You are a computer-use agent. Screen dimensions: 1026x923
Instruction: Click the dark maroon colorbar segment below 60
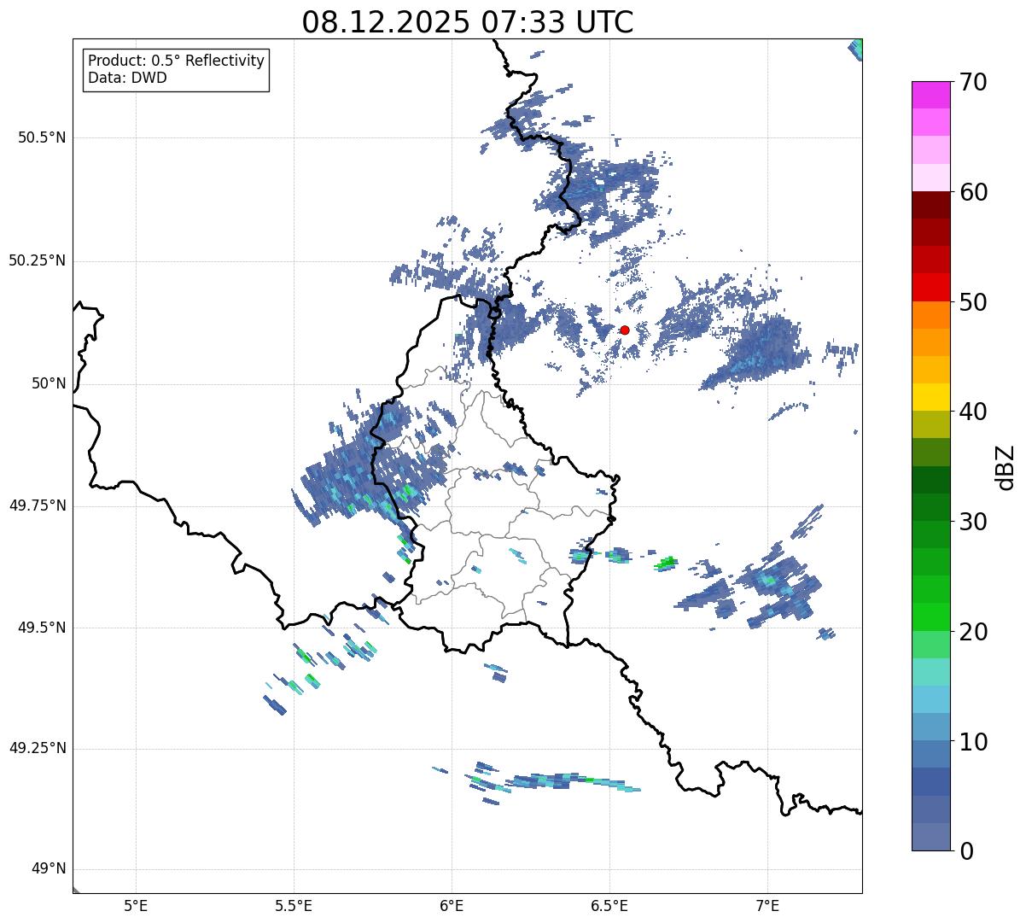930,205
